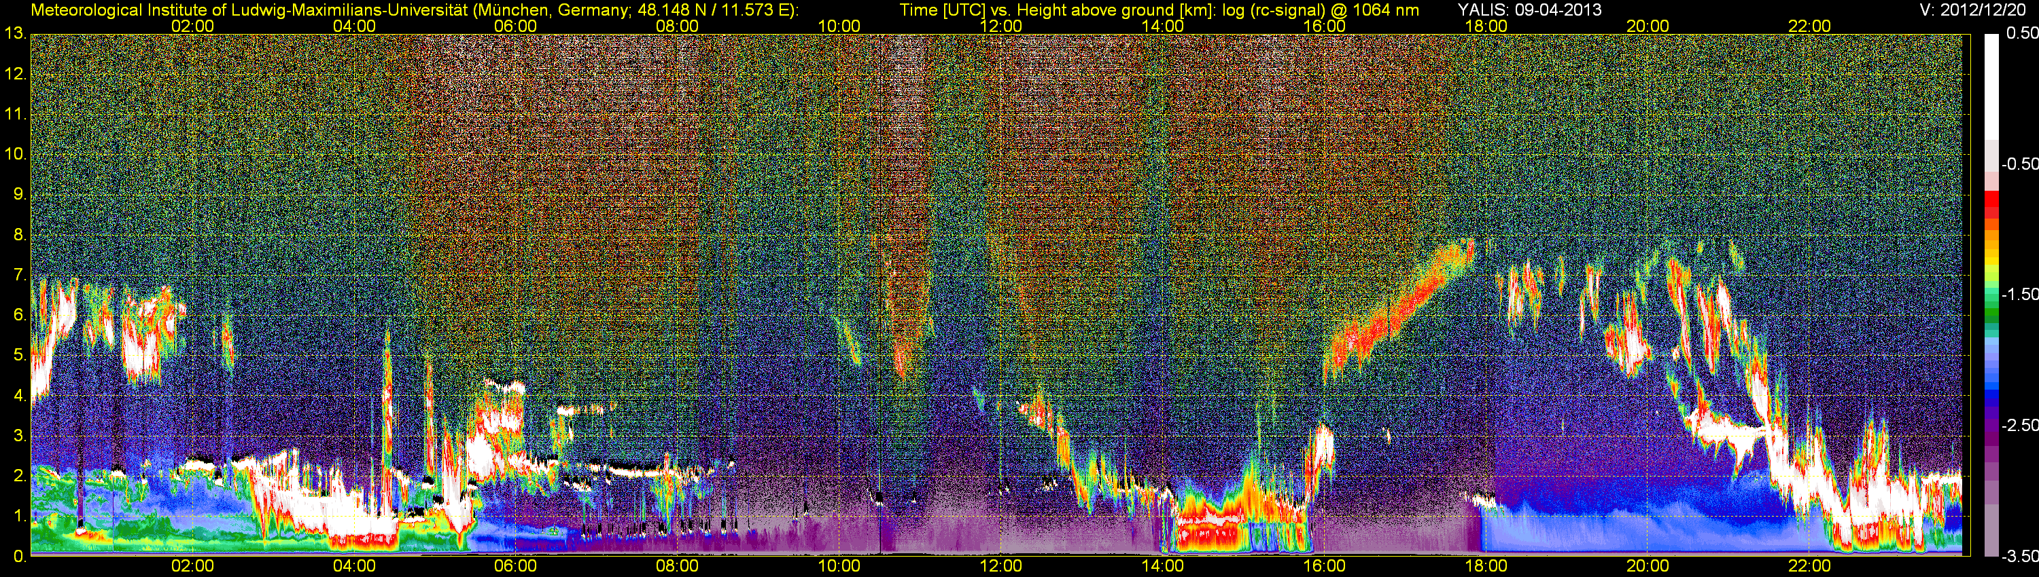The width and height of the screenshot is (2039, 577).
Task: Click the '06:00' label on the top time axis
Action: [x=515, y=26]
